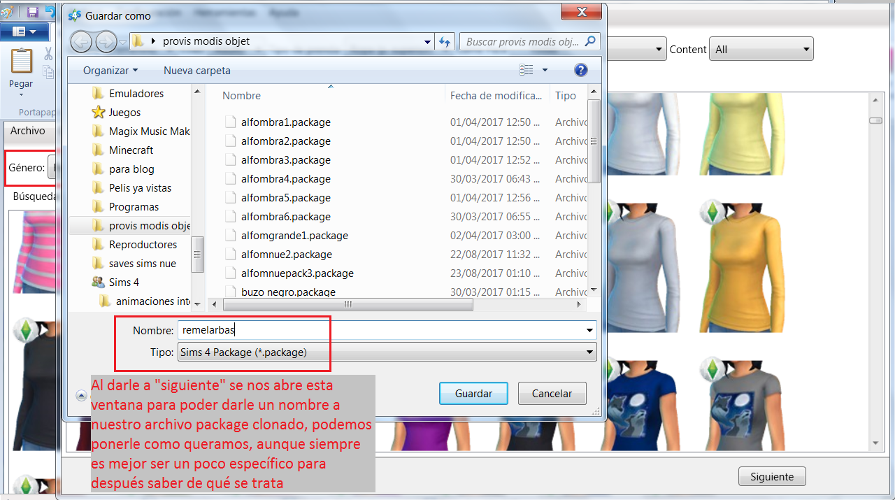
Task: Open the Programas folder
Action: click(x=135, y=206)
